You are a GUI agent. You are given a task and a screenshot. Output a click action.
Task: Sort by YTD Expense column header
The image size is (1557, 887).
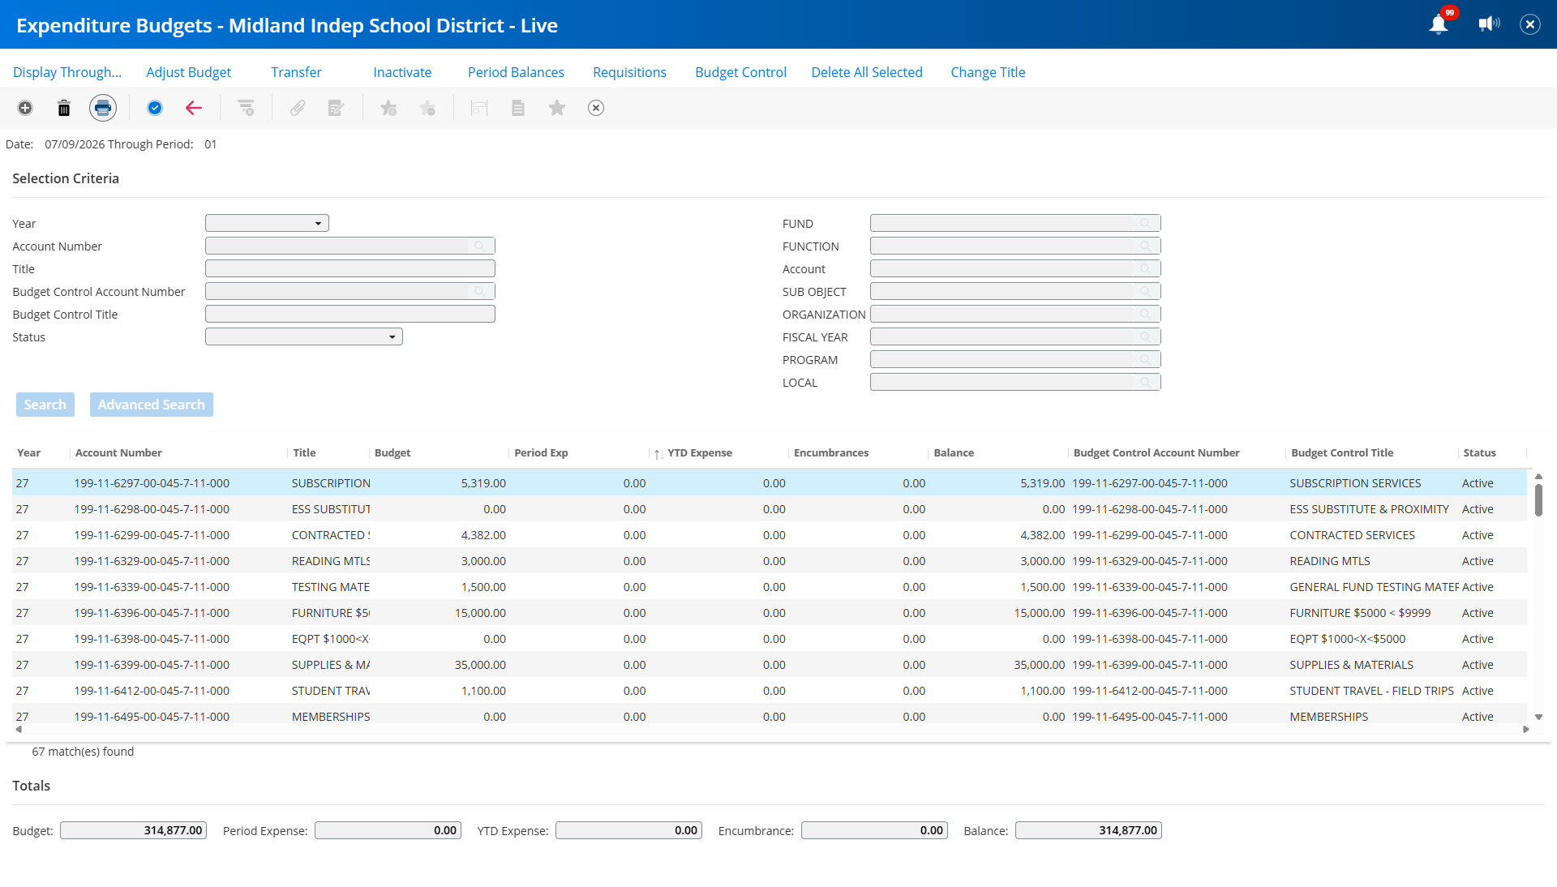click(x=699, y=453)
